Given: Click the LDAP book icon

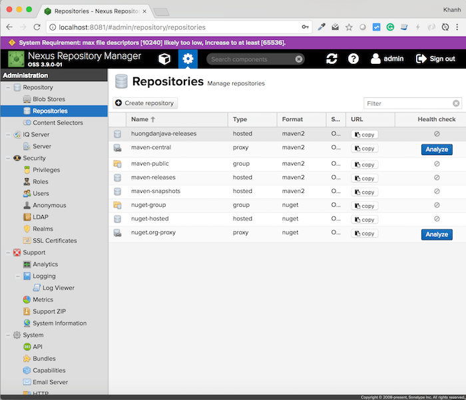Looking at the screenshot, I should pyautogui.click(x=27, y=217).
